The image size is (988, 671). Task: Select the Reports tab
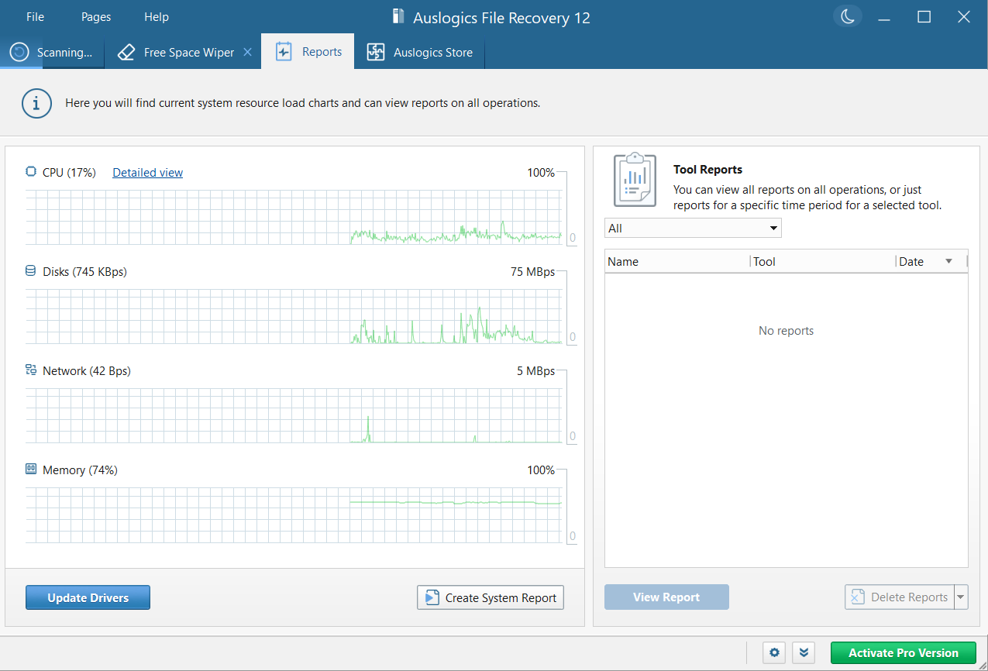[308, 52]
